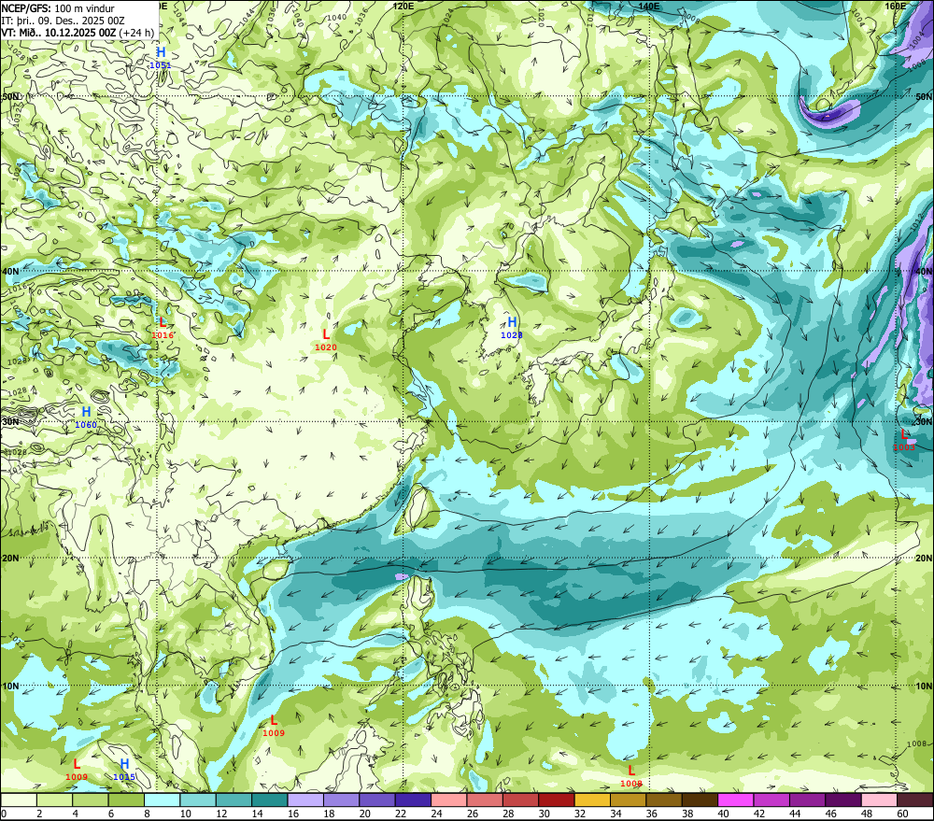Pick the lavender 16–18 legend swatch
Image resolution: width=934 pixels, height=821 pixels.
point(305,800)
